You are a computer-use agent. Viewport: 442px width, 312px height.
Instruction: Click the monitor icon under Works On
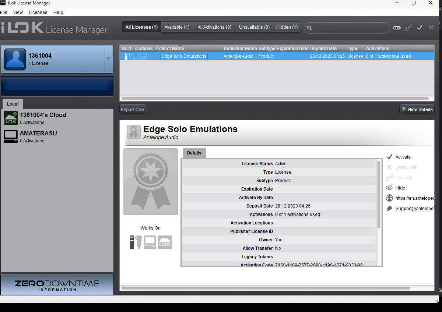tap(150, 242)
